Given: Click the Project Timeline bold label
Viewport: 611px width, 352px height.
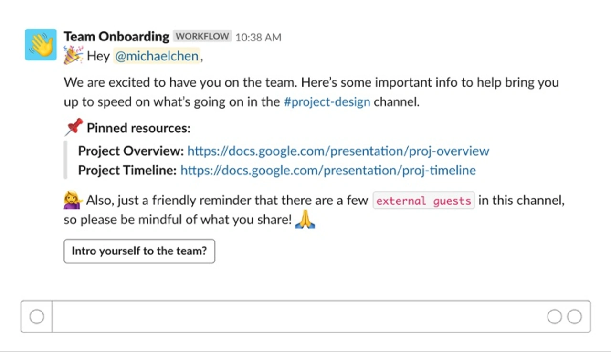Looking at the screenshot, I should tap(127, 170).
